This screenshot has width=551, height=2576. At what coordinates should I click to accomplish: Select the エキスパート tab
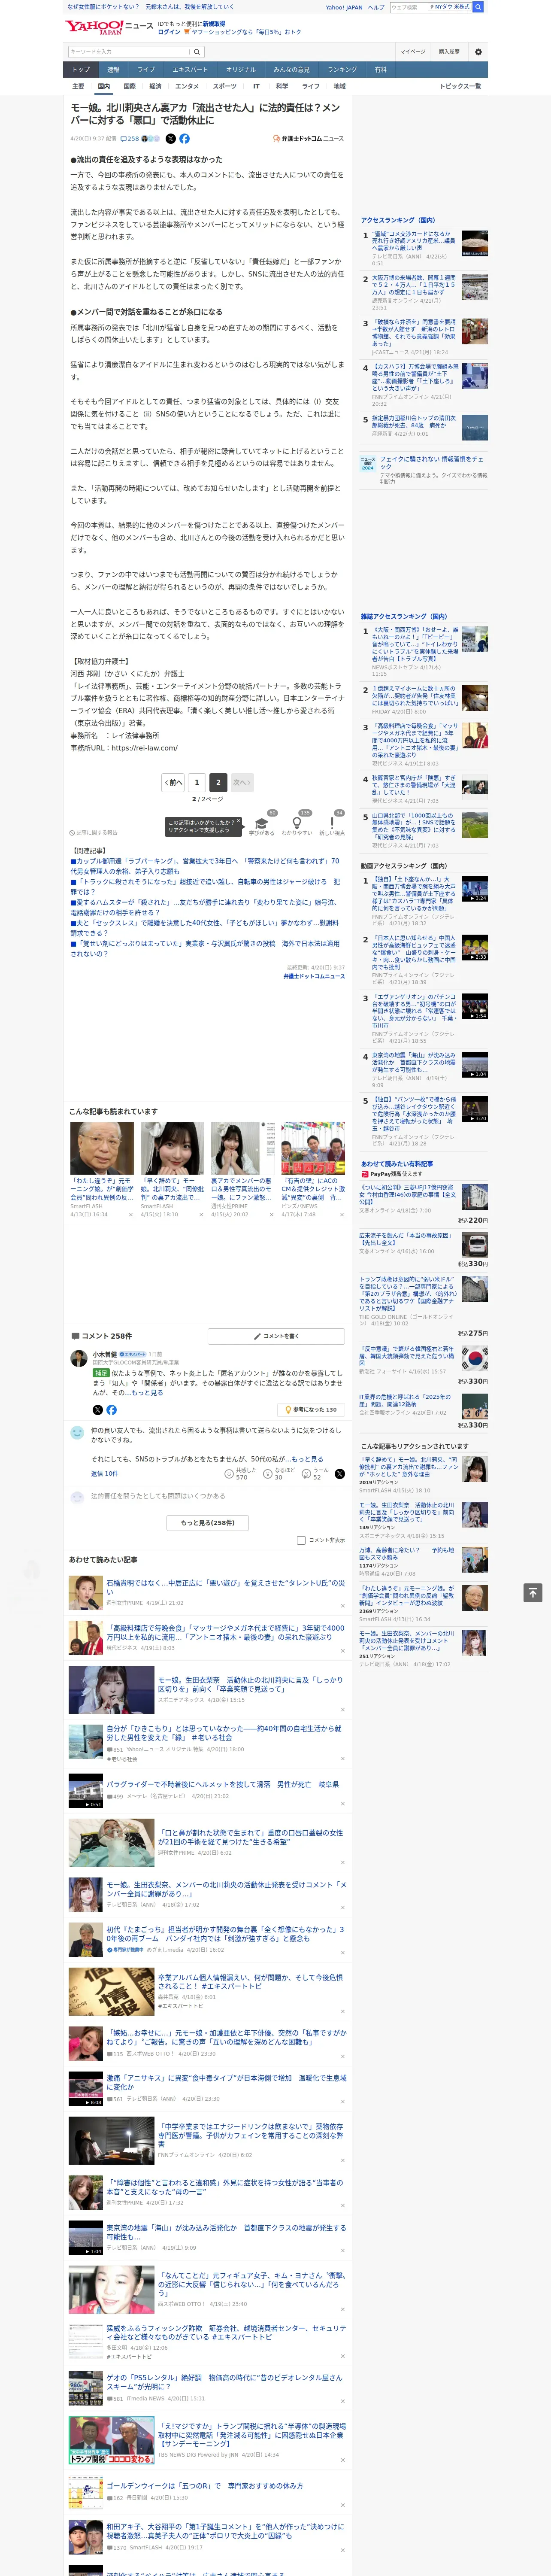click(190, 69)
